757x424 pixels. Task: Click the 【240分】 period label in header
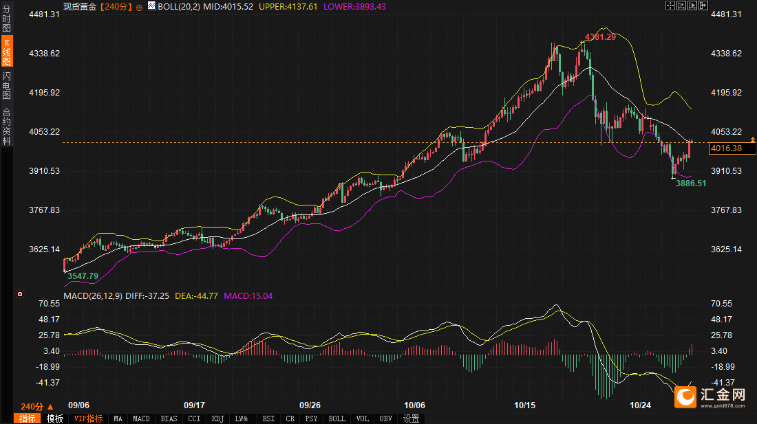[116, 7]
